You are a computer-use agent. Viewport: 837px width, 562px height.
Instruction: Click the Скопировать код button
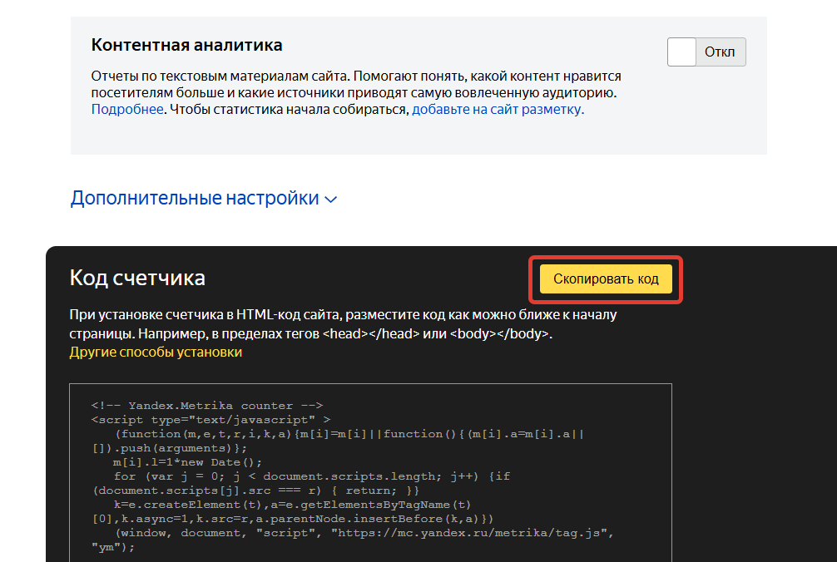click(606, 279)
